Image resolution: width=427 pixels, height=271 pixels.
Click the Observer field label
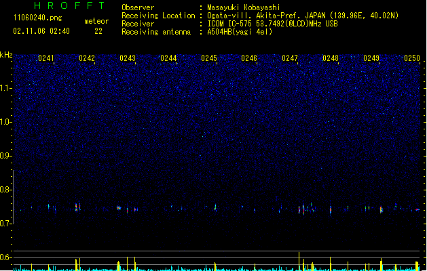click(x=138, y=7)
